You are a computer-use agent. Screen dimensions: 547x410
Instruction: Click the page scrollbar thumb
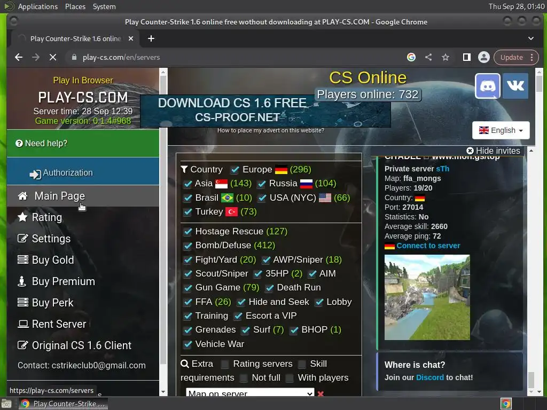(540, 84)
